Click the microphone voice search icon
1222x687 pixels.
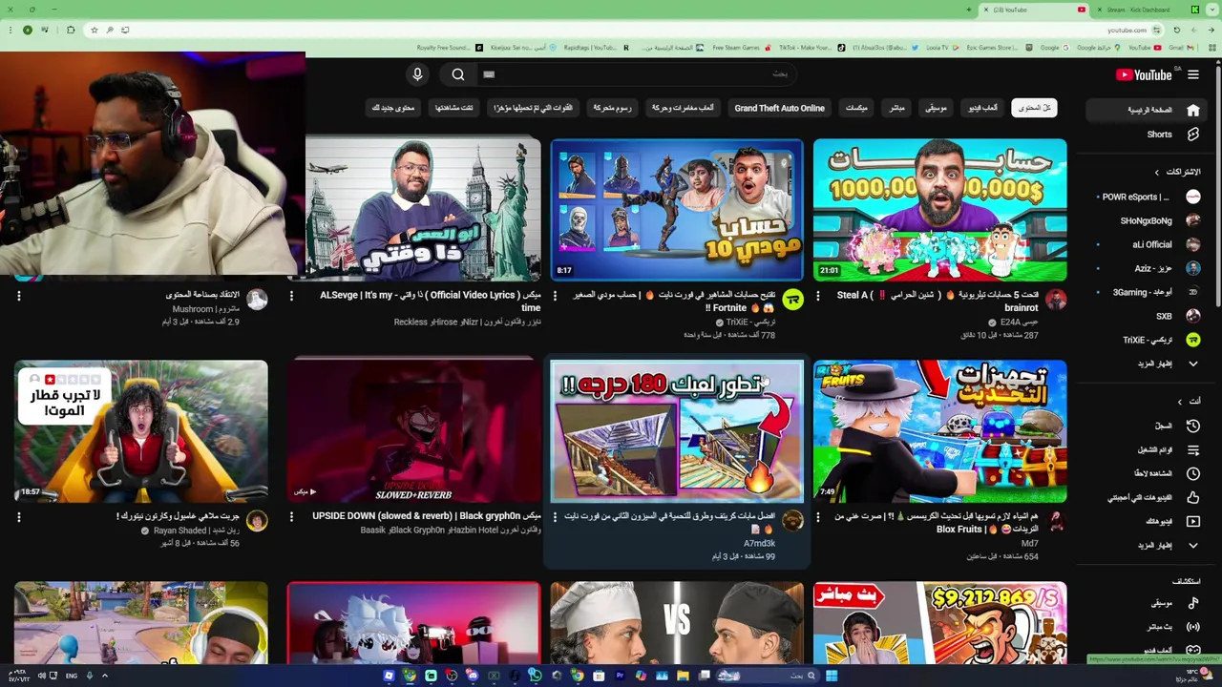click(417, 74)
